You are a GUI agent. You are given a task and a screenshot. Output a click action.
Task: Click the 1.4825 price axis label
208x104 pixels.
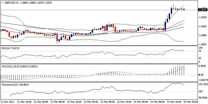(202, 45)
